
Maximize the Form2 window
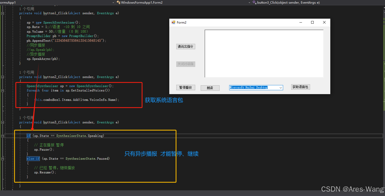pyautogui.click(x=312, y=23)
